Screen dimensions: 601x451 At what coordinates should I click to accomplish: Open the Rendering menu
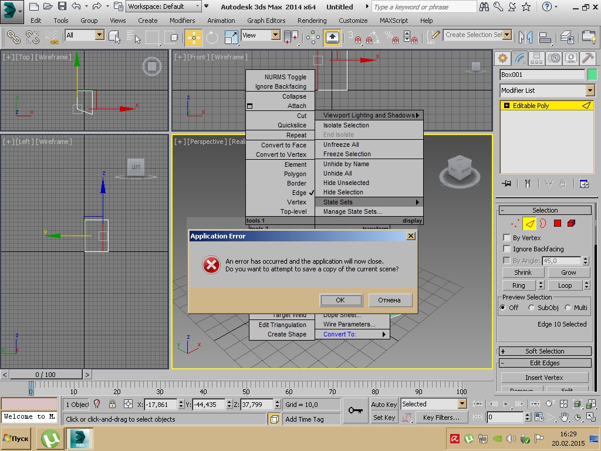tap(312, 21)
